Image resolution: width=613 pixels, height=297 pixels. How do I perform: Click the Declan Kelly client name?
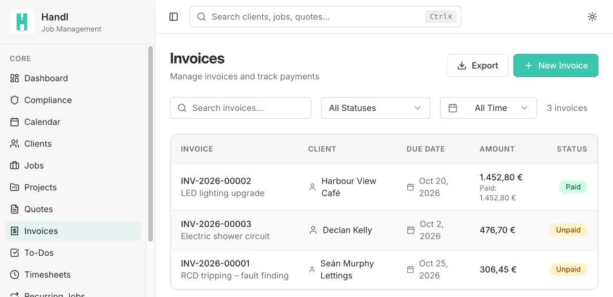347,230
